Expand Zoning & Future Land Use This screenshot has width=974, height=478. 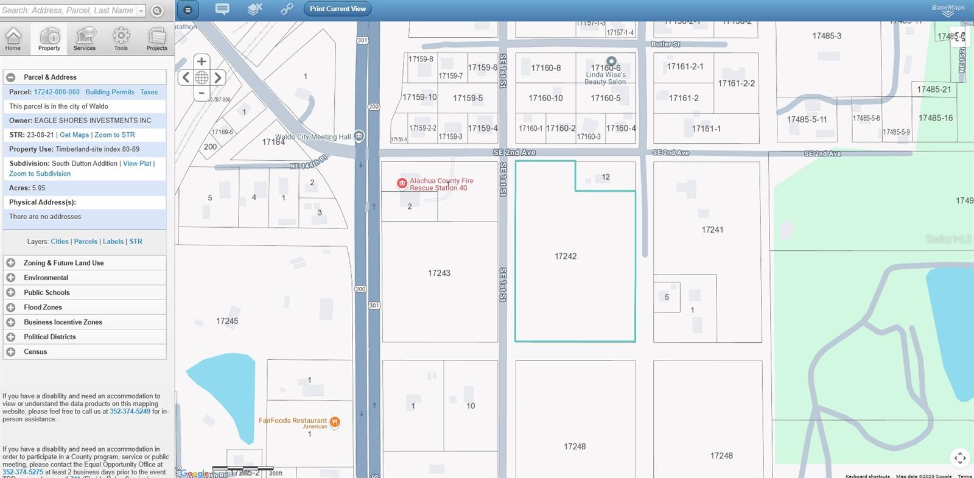[x=11, y=263]
